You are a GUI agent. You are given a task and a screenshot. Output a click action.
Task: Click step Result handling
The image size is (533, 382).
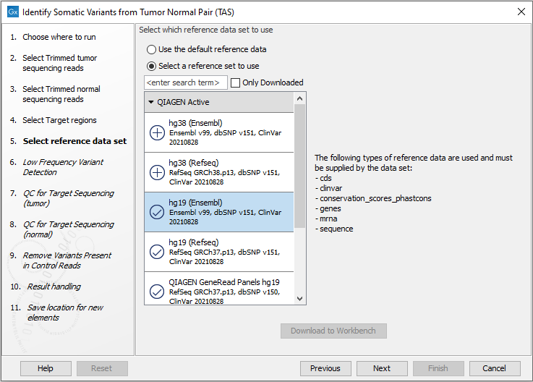(x=54, y=286)
